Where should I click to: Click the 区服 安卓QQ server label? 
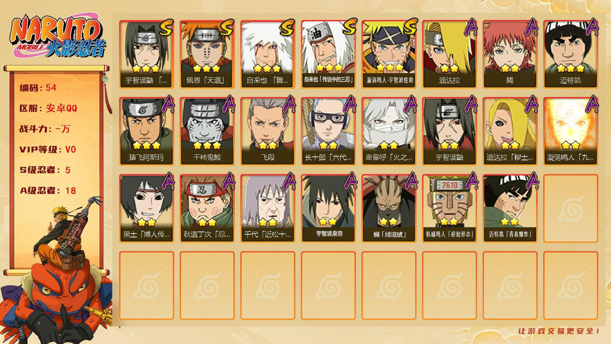[x=48, y=108]
